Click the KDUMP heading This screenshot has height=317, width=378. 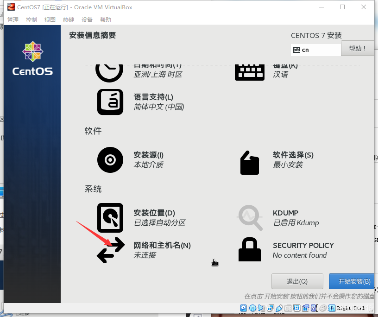pos(285,213)
